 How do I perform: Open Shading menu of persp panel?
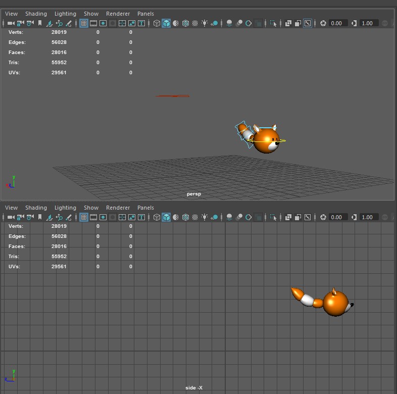pyautogui.click(x=36, y=14)
